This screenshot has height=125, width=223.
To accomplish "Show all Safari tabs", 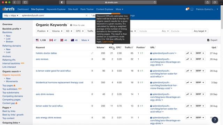I will (x=215, y=2).
